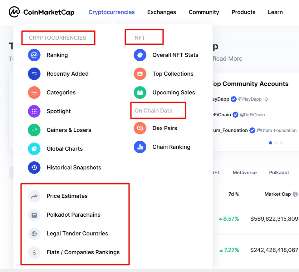This screenshot has height=272, width=299.
Task: Sort by the Market Cap column
Action: pos(277,194)
